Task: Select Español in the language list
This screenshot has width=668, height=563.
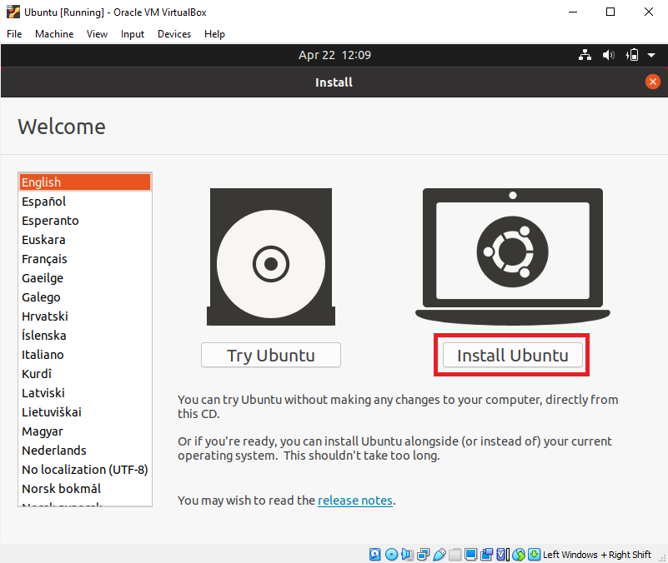Action: pyautogui.click(x=85, y=202)
